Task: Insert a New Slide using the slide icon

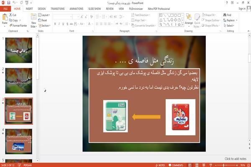Action: [33, 17]
